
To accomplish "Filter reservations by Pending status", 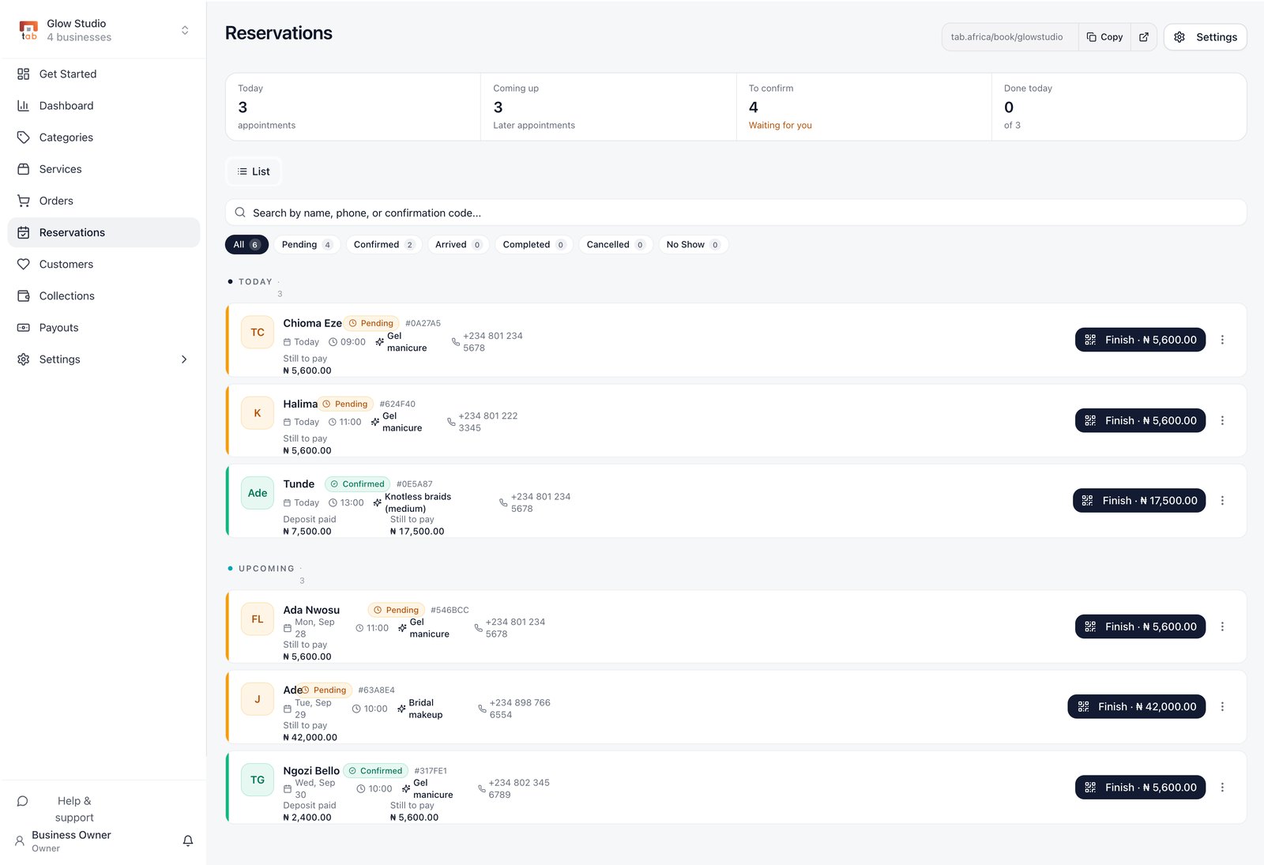I will pos(307,245).
